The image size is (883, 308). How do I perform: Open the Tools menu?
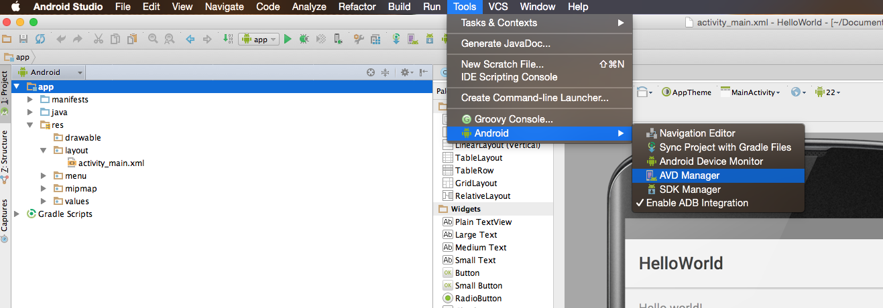465,7
